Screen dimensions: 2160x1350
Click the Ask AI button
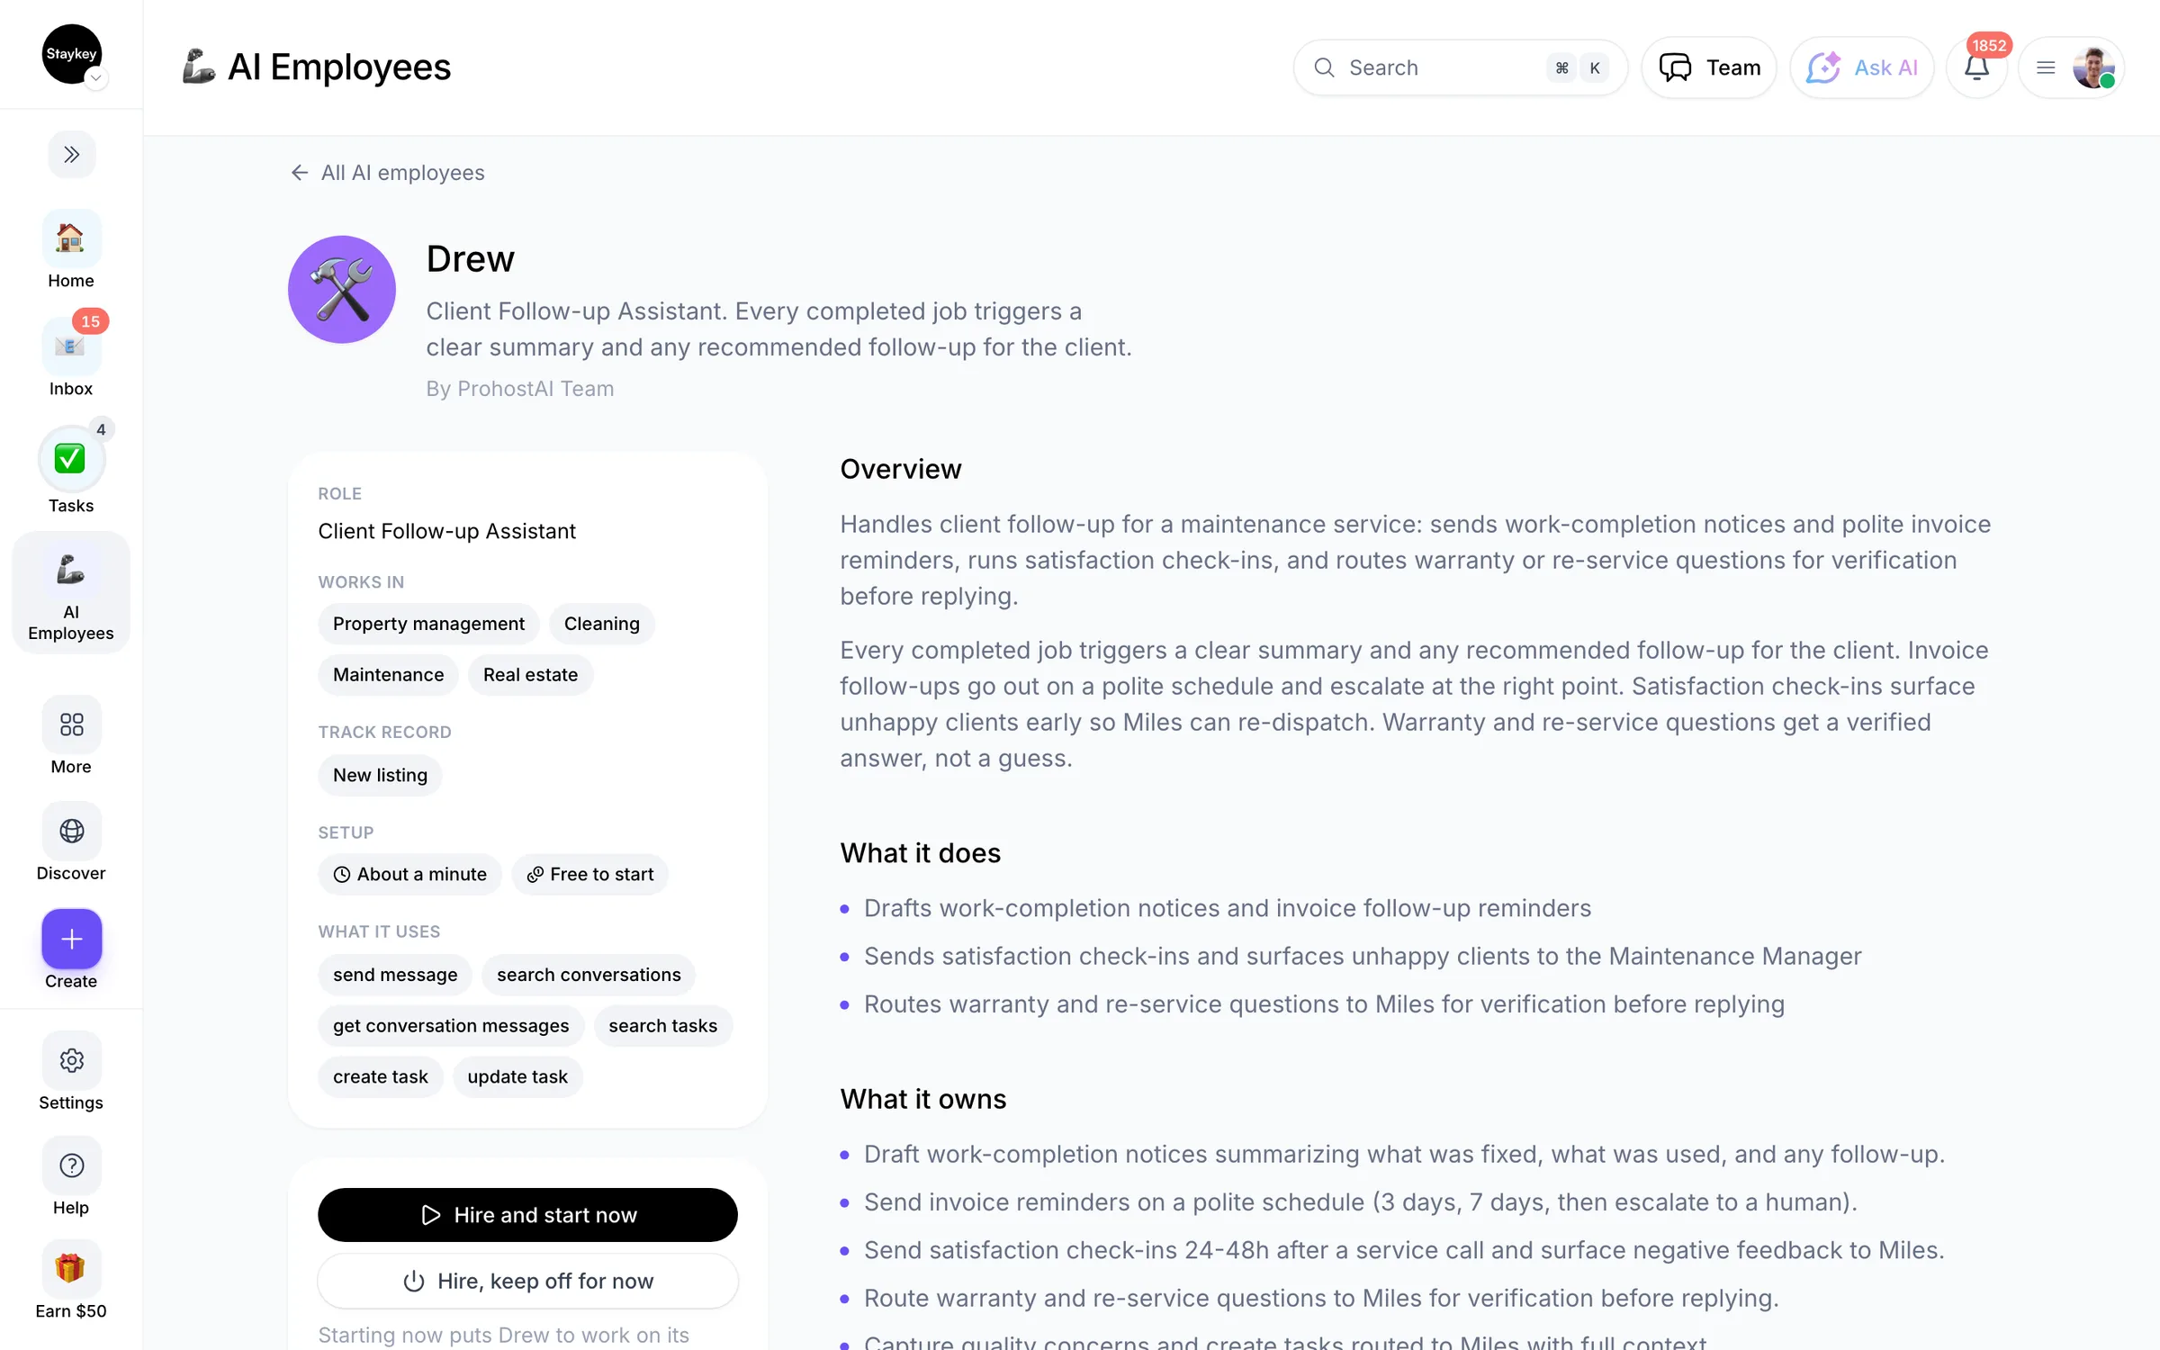point(1861,67)
